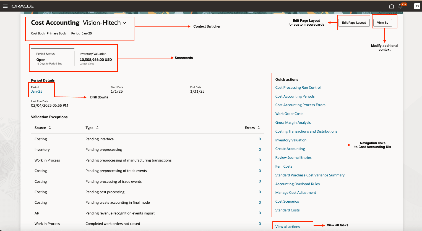Open errors for Pending create accounting in final mode
The image size is (422, 231).
260,202
